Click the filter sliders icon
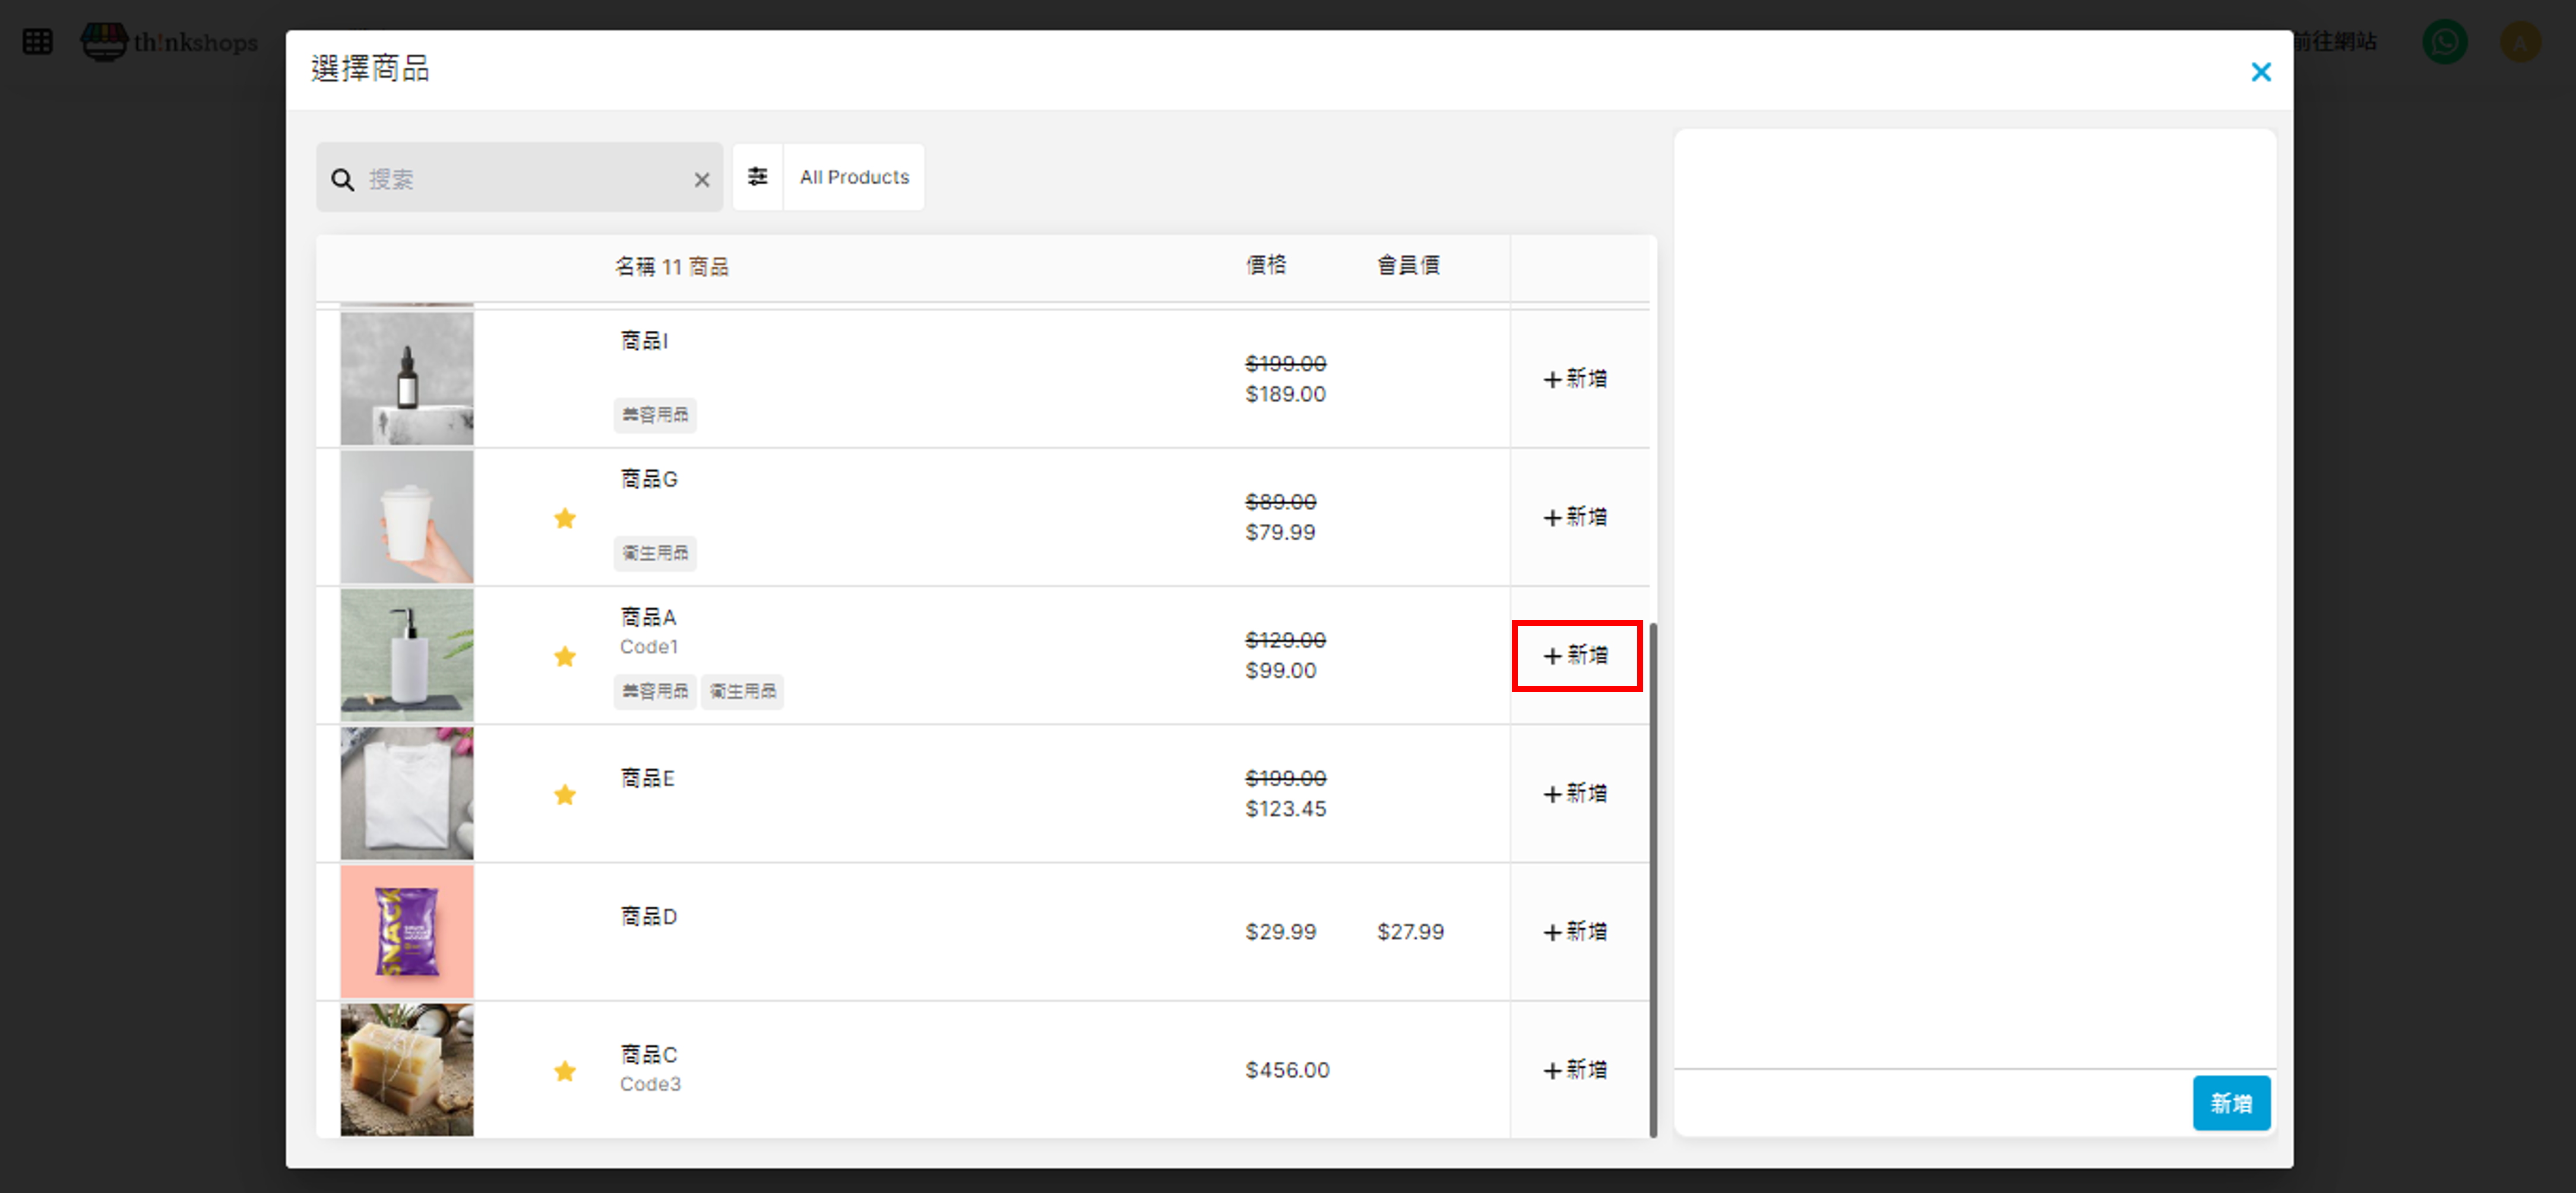Image resolution: width=2576 pixels, height=1193 pixels. (757, 177)
